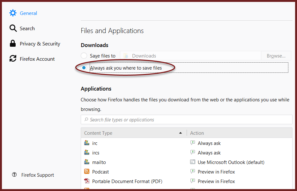
Task: Click the Privacy & Security lock icon
Action: pyautogui.click(x=13, y=44)
